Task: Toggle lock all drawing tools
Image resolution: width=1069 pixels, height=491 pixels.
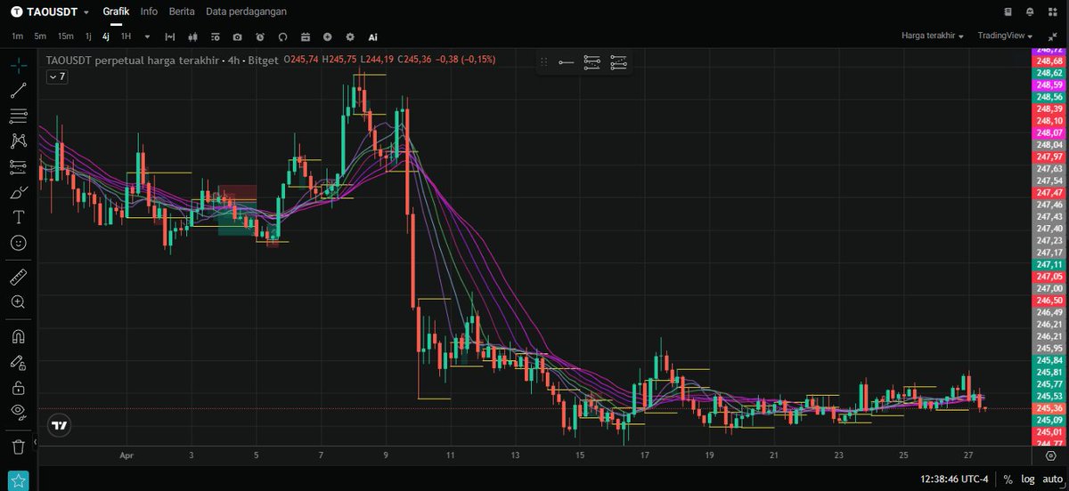Action: coord(18,387)
